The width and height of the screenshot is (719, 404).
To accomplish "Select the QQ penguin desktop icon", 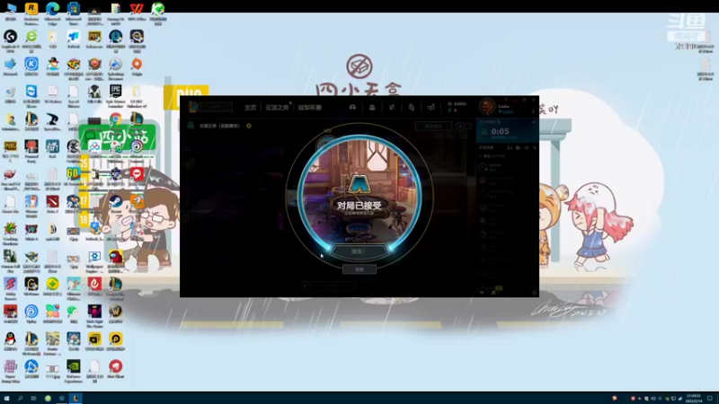I will 10,342.
